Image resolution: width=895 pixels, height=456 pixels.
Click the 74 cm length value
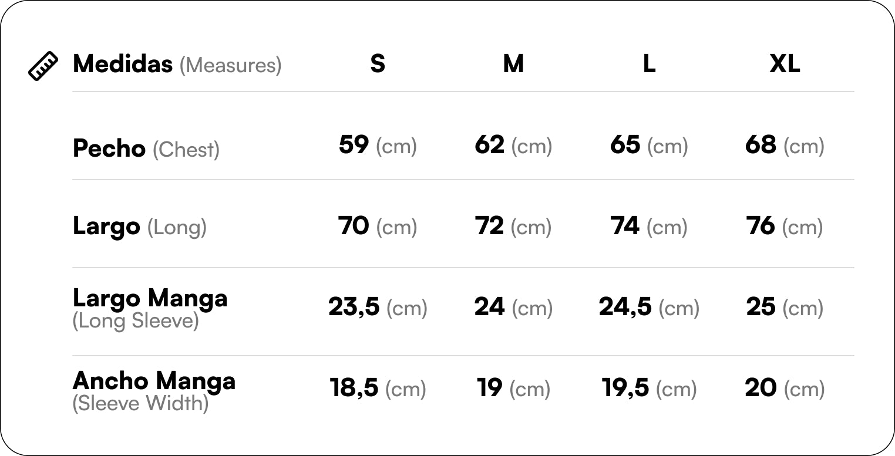pyautogui.click(x=649, y=226)
